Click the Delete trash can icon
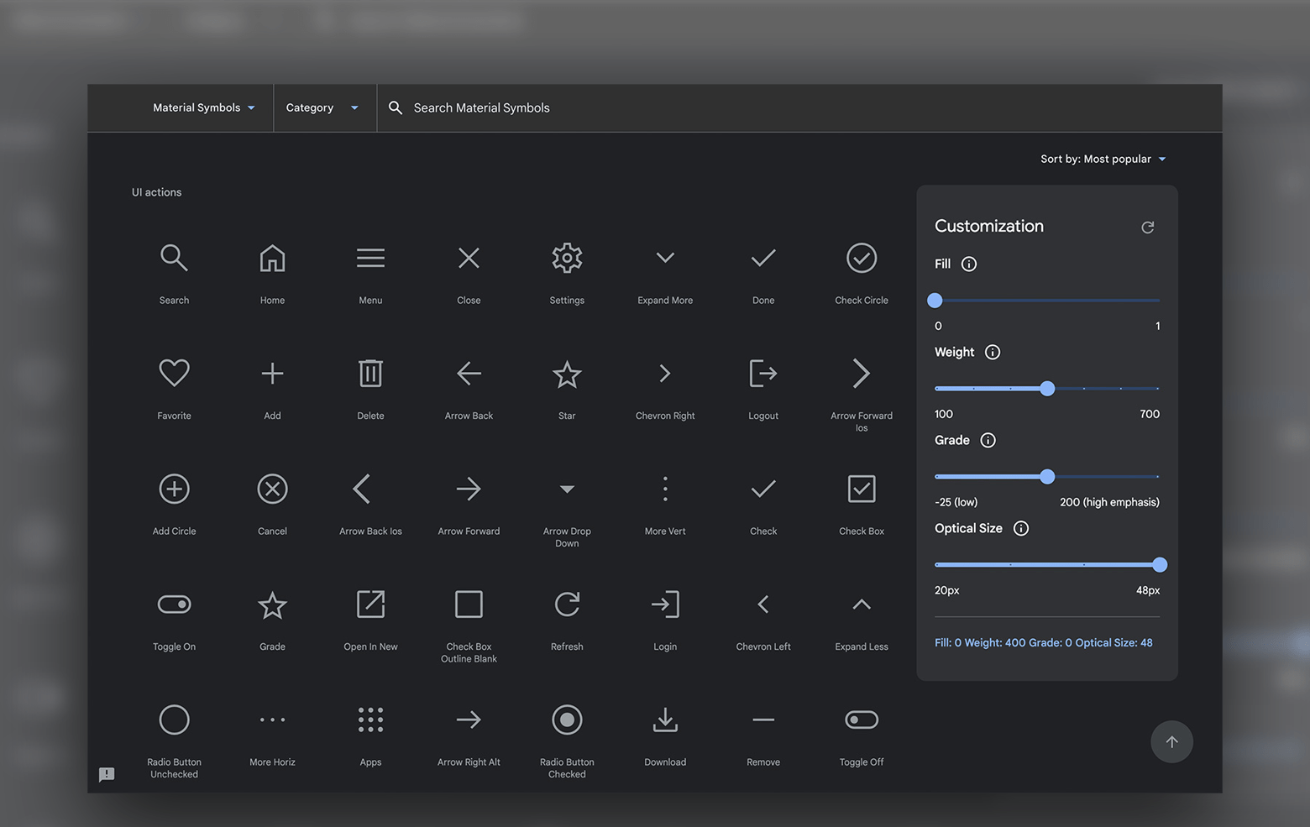 tap(370, 374)
